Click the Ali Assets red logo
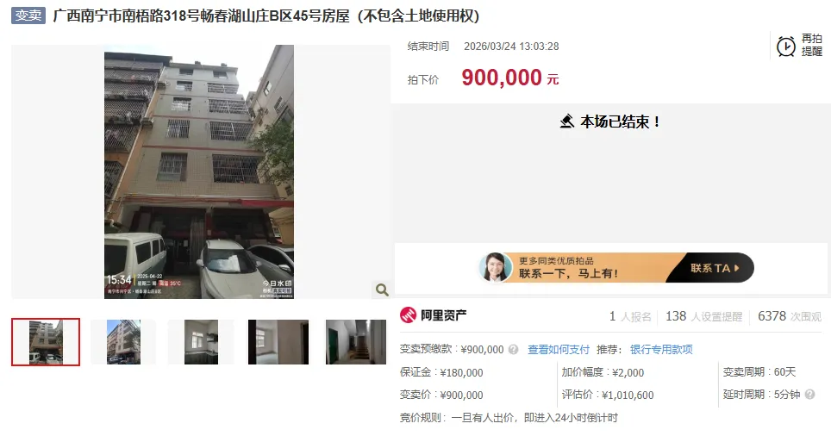The image size is (831, 436). pyautogui.click(x=408, y=315)
